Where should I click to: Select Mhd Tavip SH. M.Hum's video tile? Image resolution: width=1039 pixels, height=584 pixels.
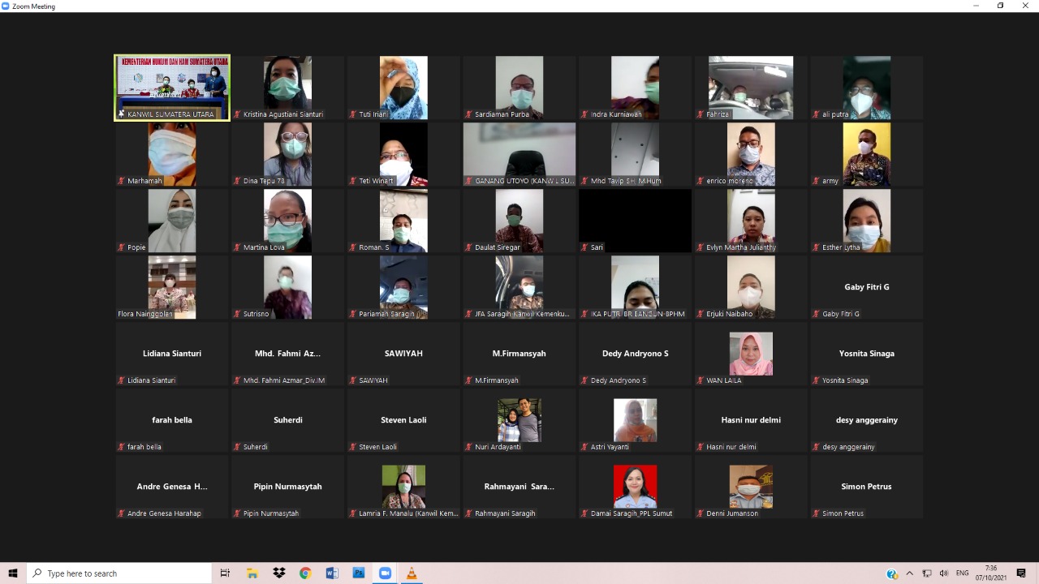pos(635,154)
